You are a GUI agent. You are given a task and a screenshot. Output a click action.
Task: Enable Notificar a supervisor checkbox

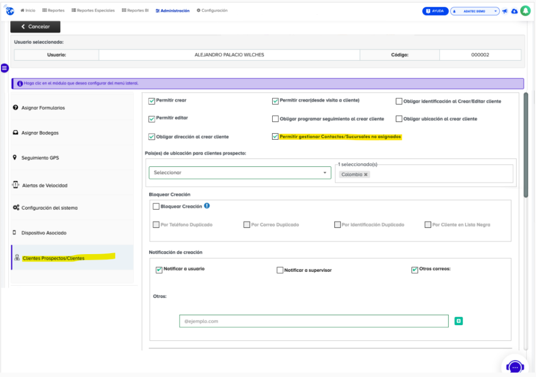280,270
